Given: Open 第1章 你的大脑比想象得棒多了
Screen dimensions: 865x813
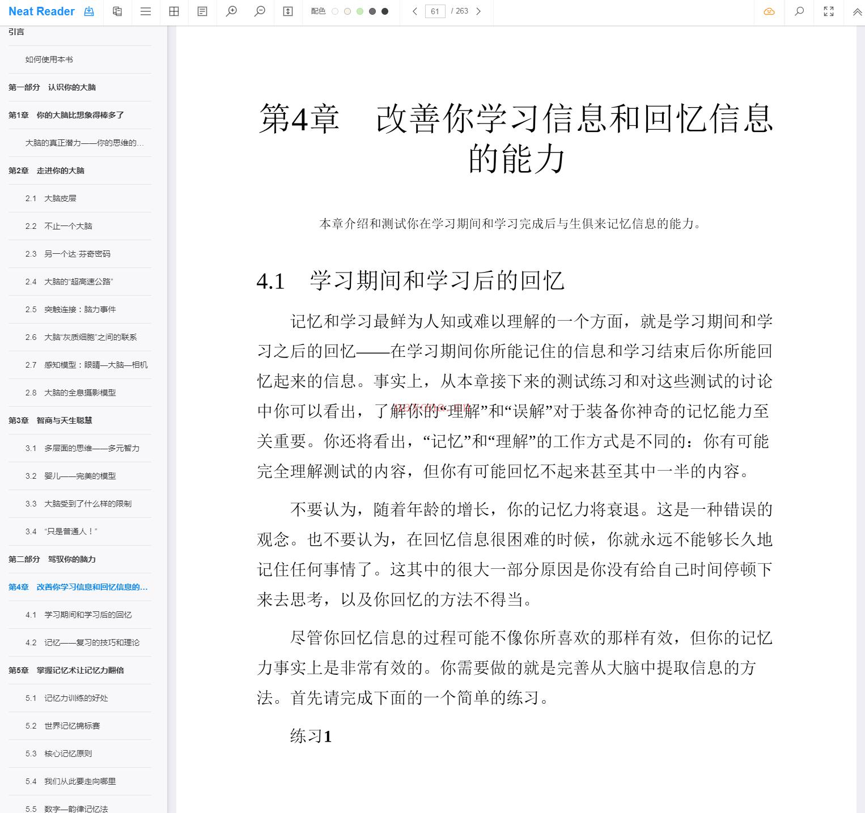Looking at the screenshot, I should tap(66, 115).
